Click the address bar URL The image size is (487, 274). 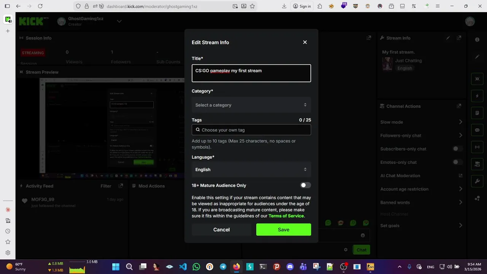coord(152,6)
